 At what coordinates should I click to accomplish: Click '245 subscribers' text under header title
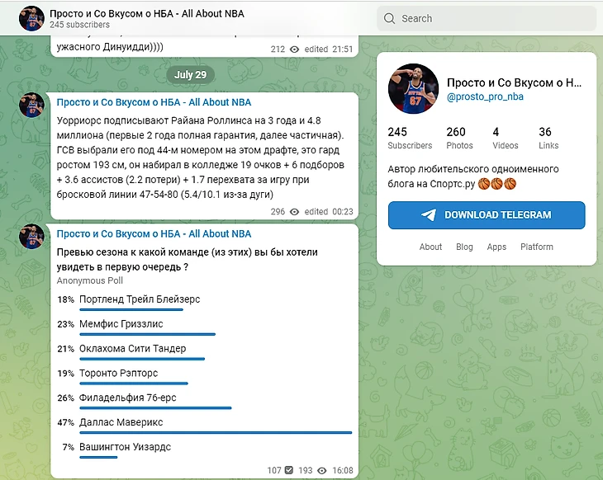[x=79, y=25]
